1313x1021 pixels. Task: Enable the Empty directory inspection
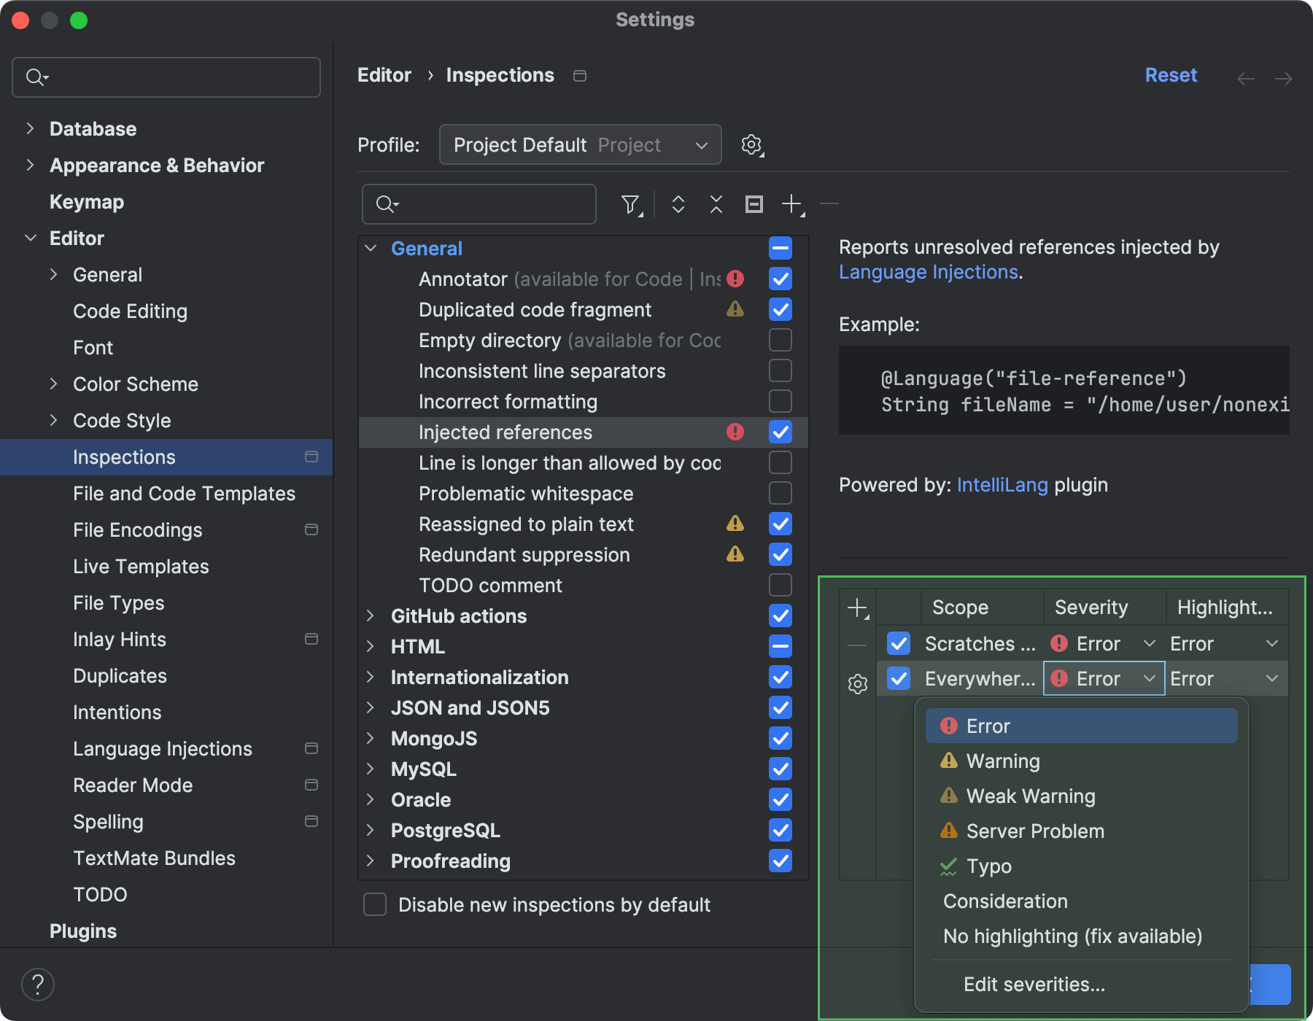tap(781, 340)
